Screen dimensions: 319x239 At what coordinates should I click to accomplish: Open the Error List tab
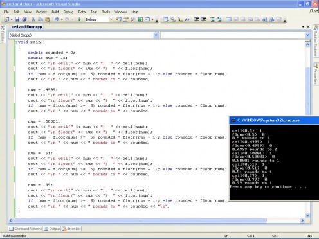[x=71, y=229]
